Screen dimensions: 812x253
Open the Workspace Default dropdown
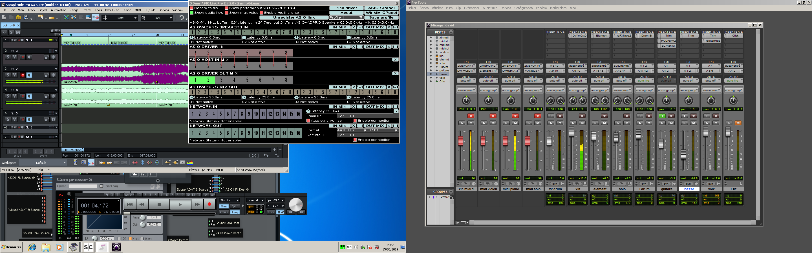[x=43, y=162]
